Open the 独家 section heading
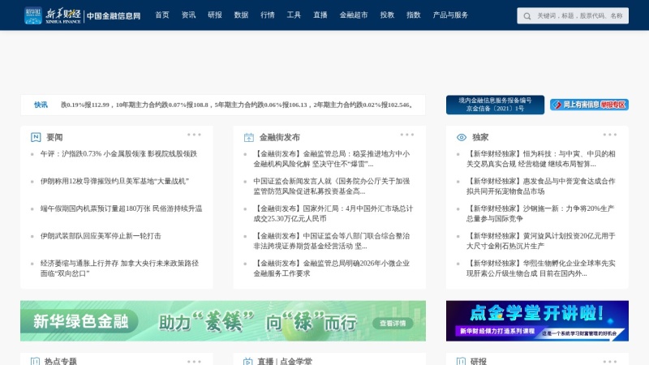Viewport: 649px width, 365px height. click(x=480, y=137)
